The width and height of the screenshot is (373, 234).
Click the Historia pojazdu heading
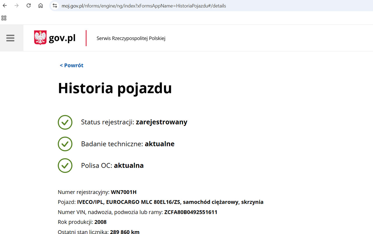pyautogui.click(x=115, y=88)
